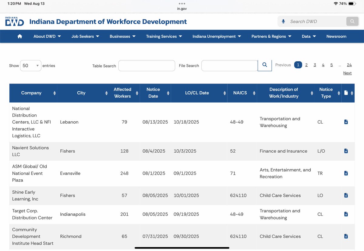This screenshot has width=364, height=251.
Task: Download the Shine Early Learning notice file
Action: coord(346,195)
